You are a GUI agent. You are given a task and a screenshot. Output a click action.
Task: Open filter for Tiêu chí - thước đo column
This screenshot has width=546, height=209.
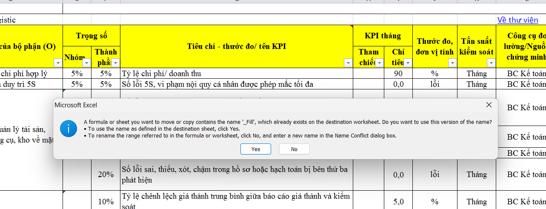[x=348, y=63]
